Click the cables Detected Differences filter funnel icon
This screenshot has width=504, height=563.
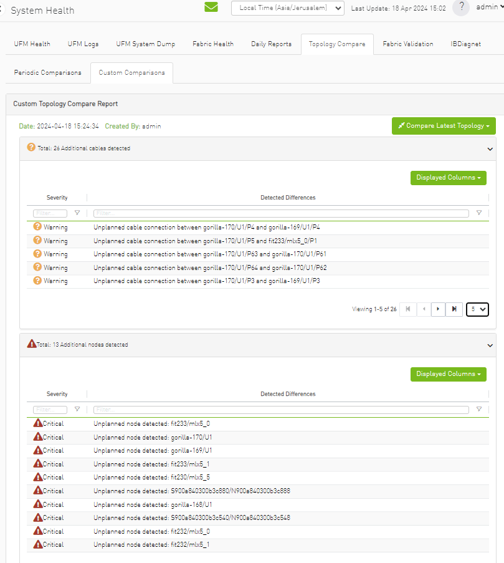tap(478, 213)
